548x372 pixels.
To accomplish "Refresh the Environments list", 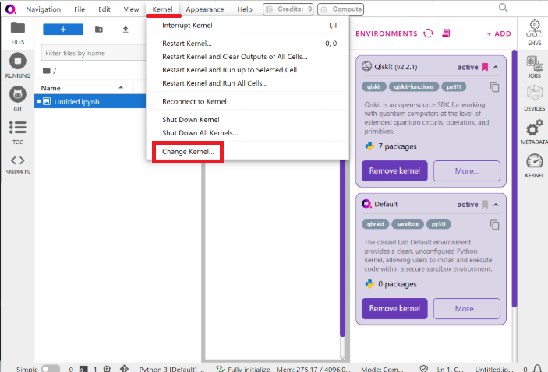I will pos(428,33).
